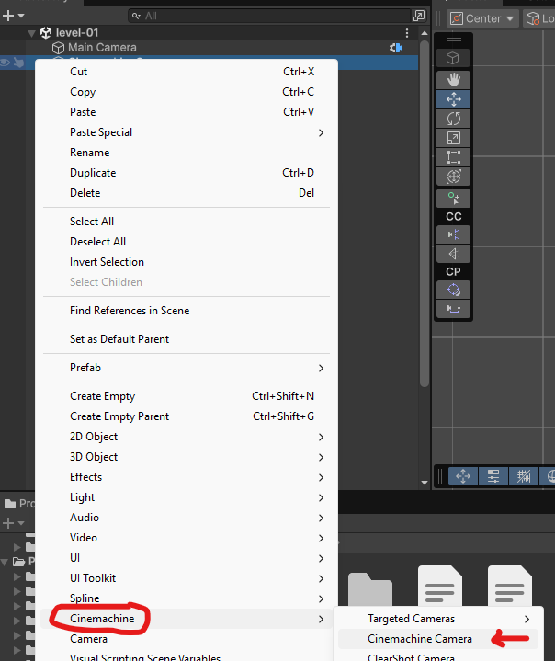
Task: Toggle the grid snapping move-arrows button
Action: 463,476
